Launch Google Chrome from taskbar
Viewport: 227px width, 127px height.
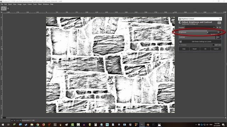point(38,125)
